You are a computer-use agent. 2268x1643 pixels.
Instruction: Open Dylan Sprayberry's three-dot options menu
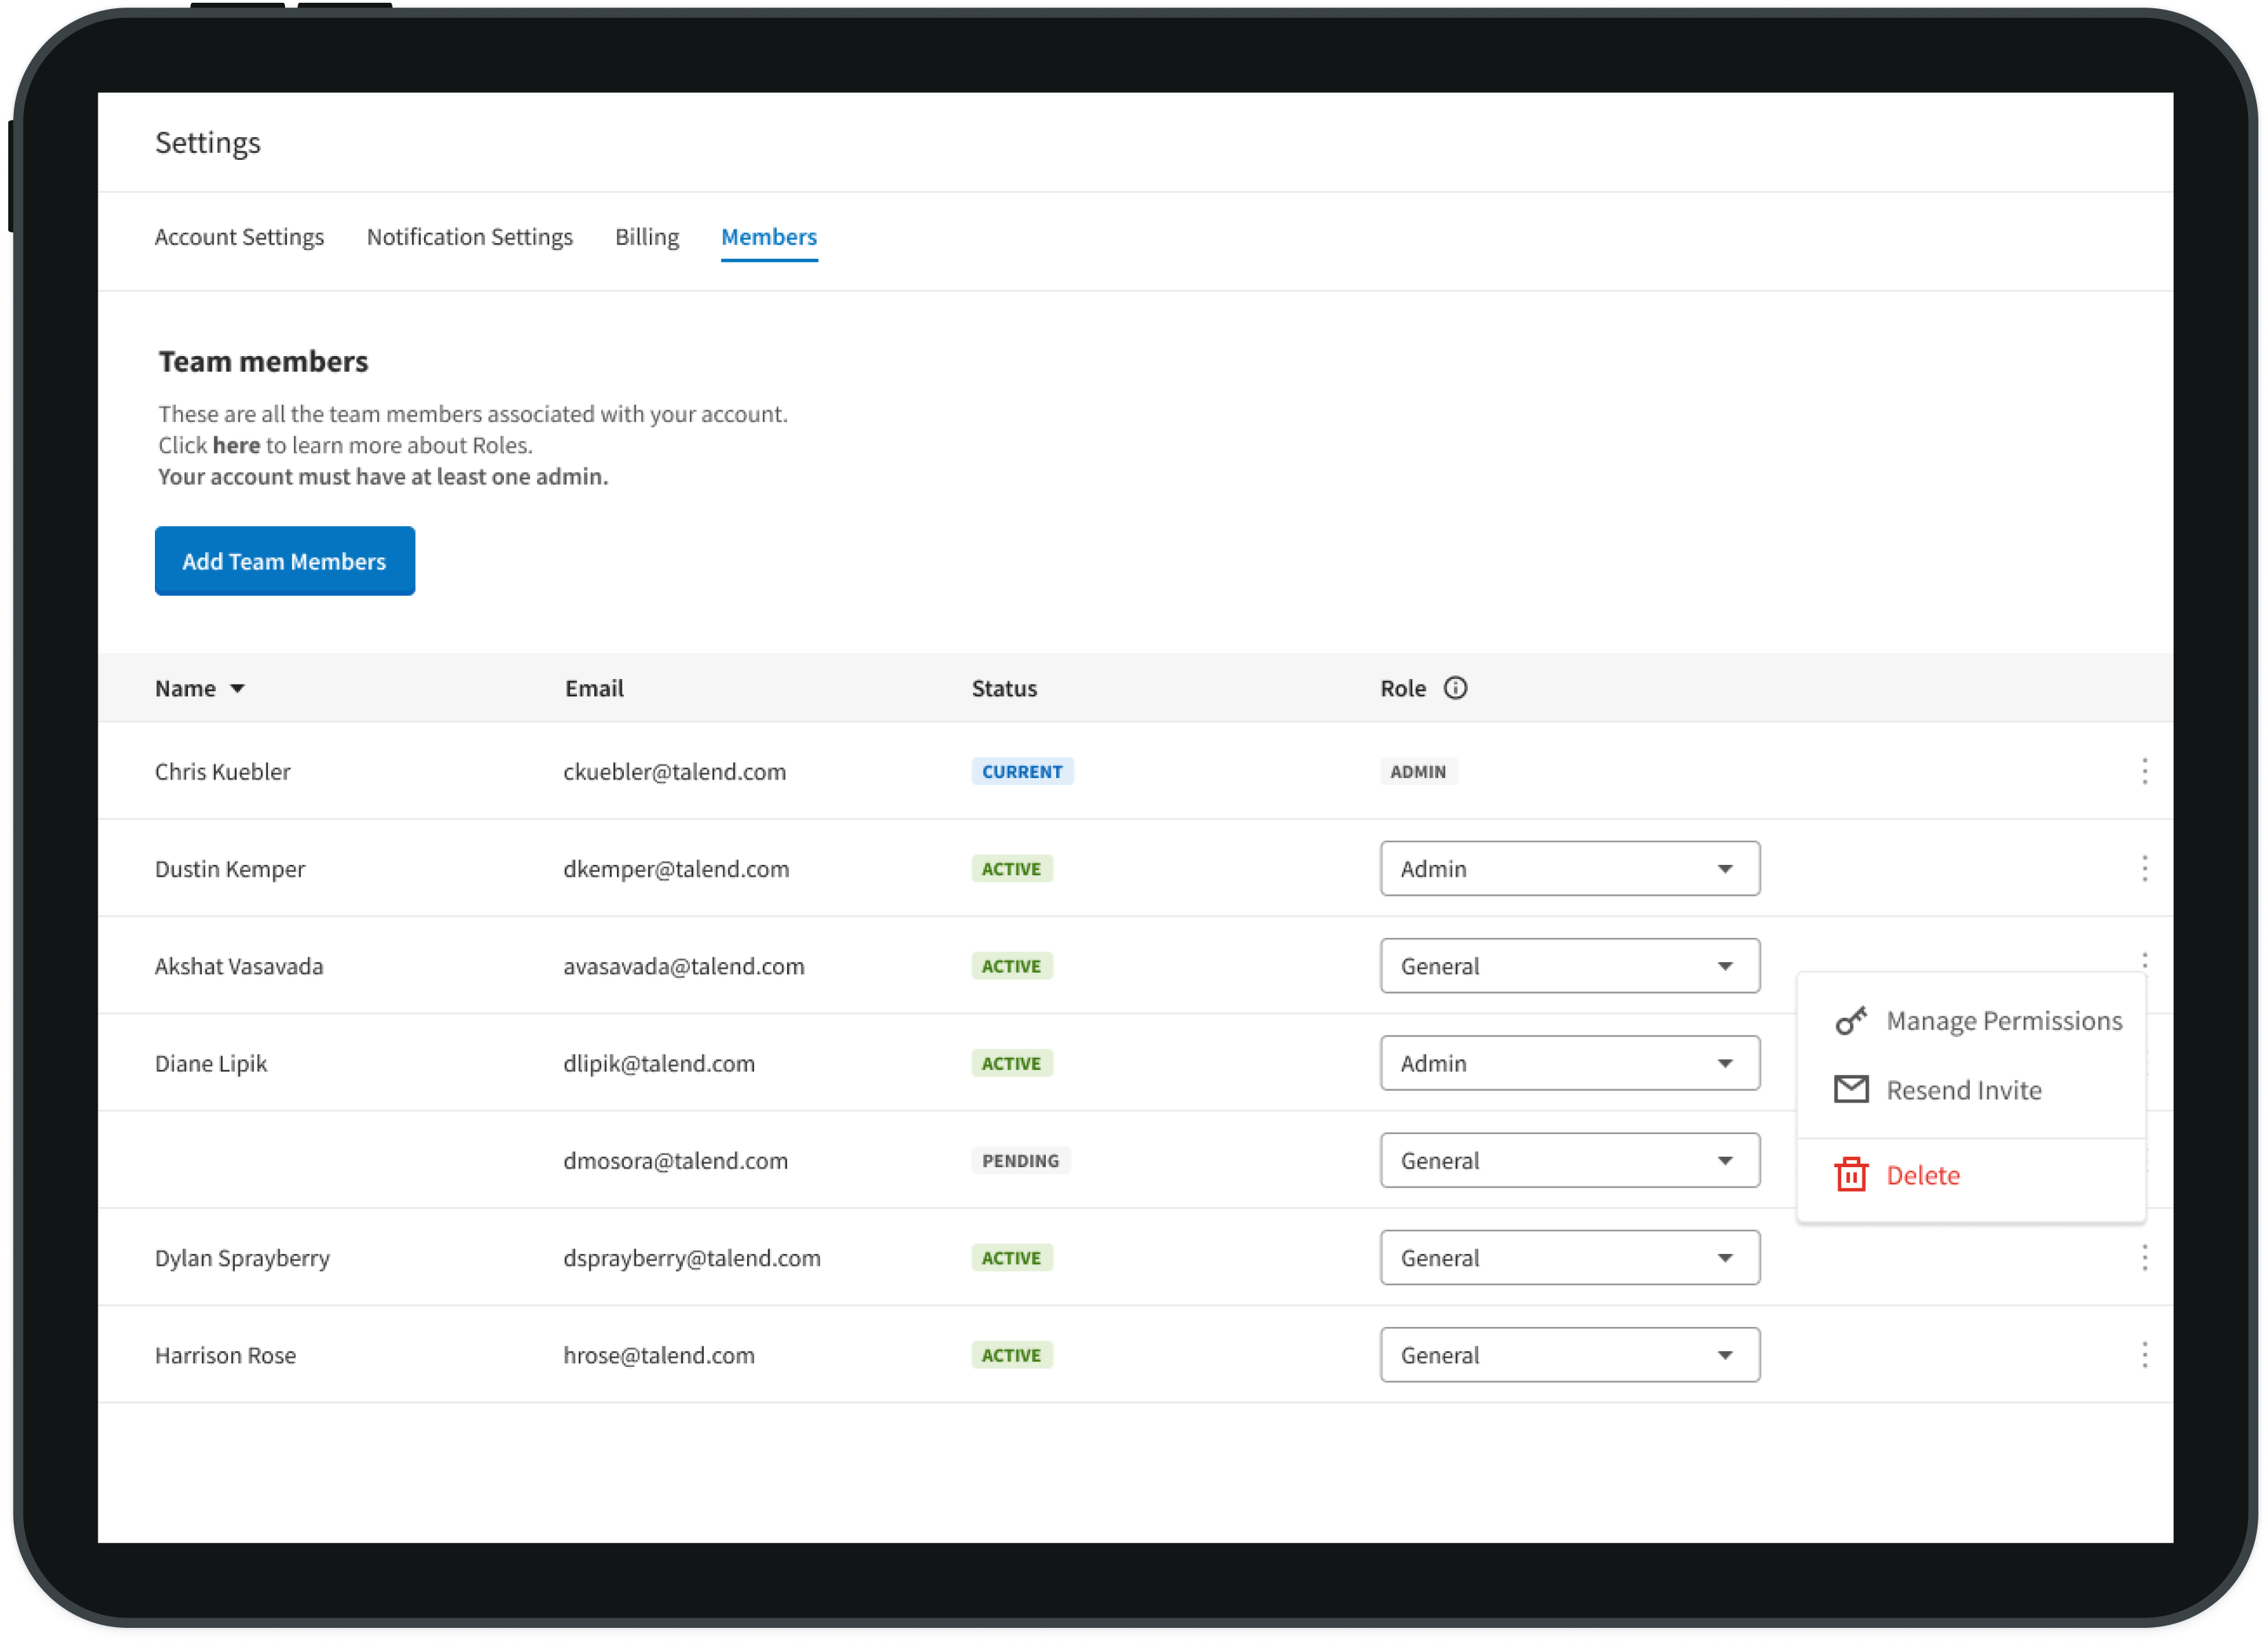click(x=2144, y=1257)
